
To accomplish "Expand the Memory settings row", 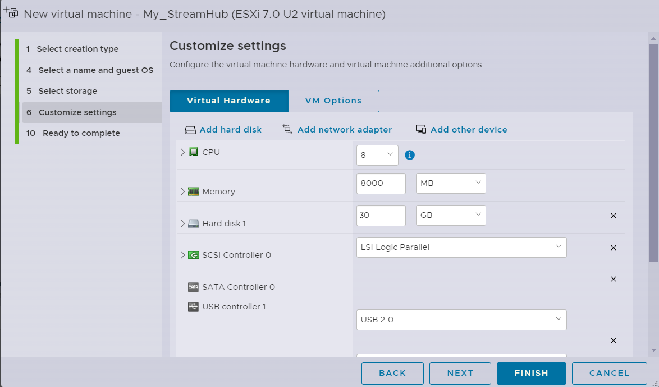I will 182,192.
